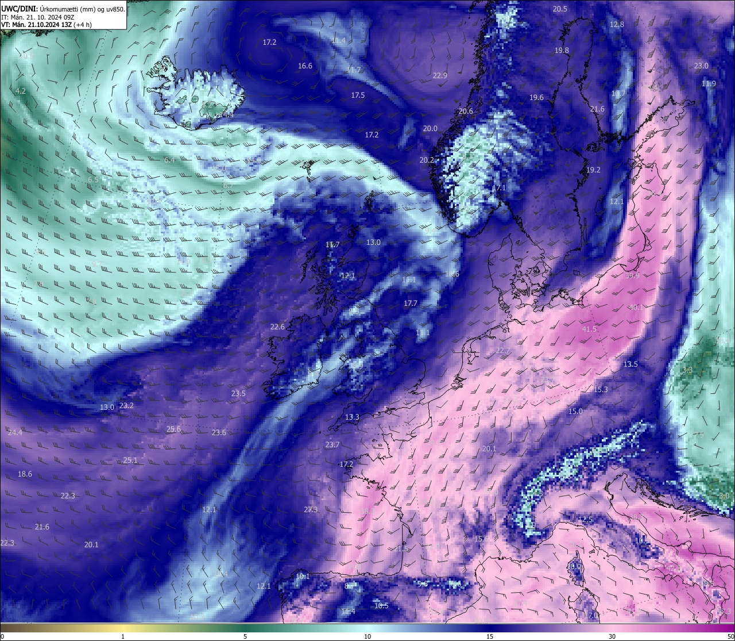The width and height of the screenshot is (735, 641).
Task: Click the 23.5 value label
Action: click(238, 393)
